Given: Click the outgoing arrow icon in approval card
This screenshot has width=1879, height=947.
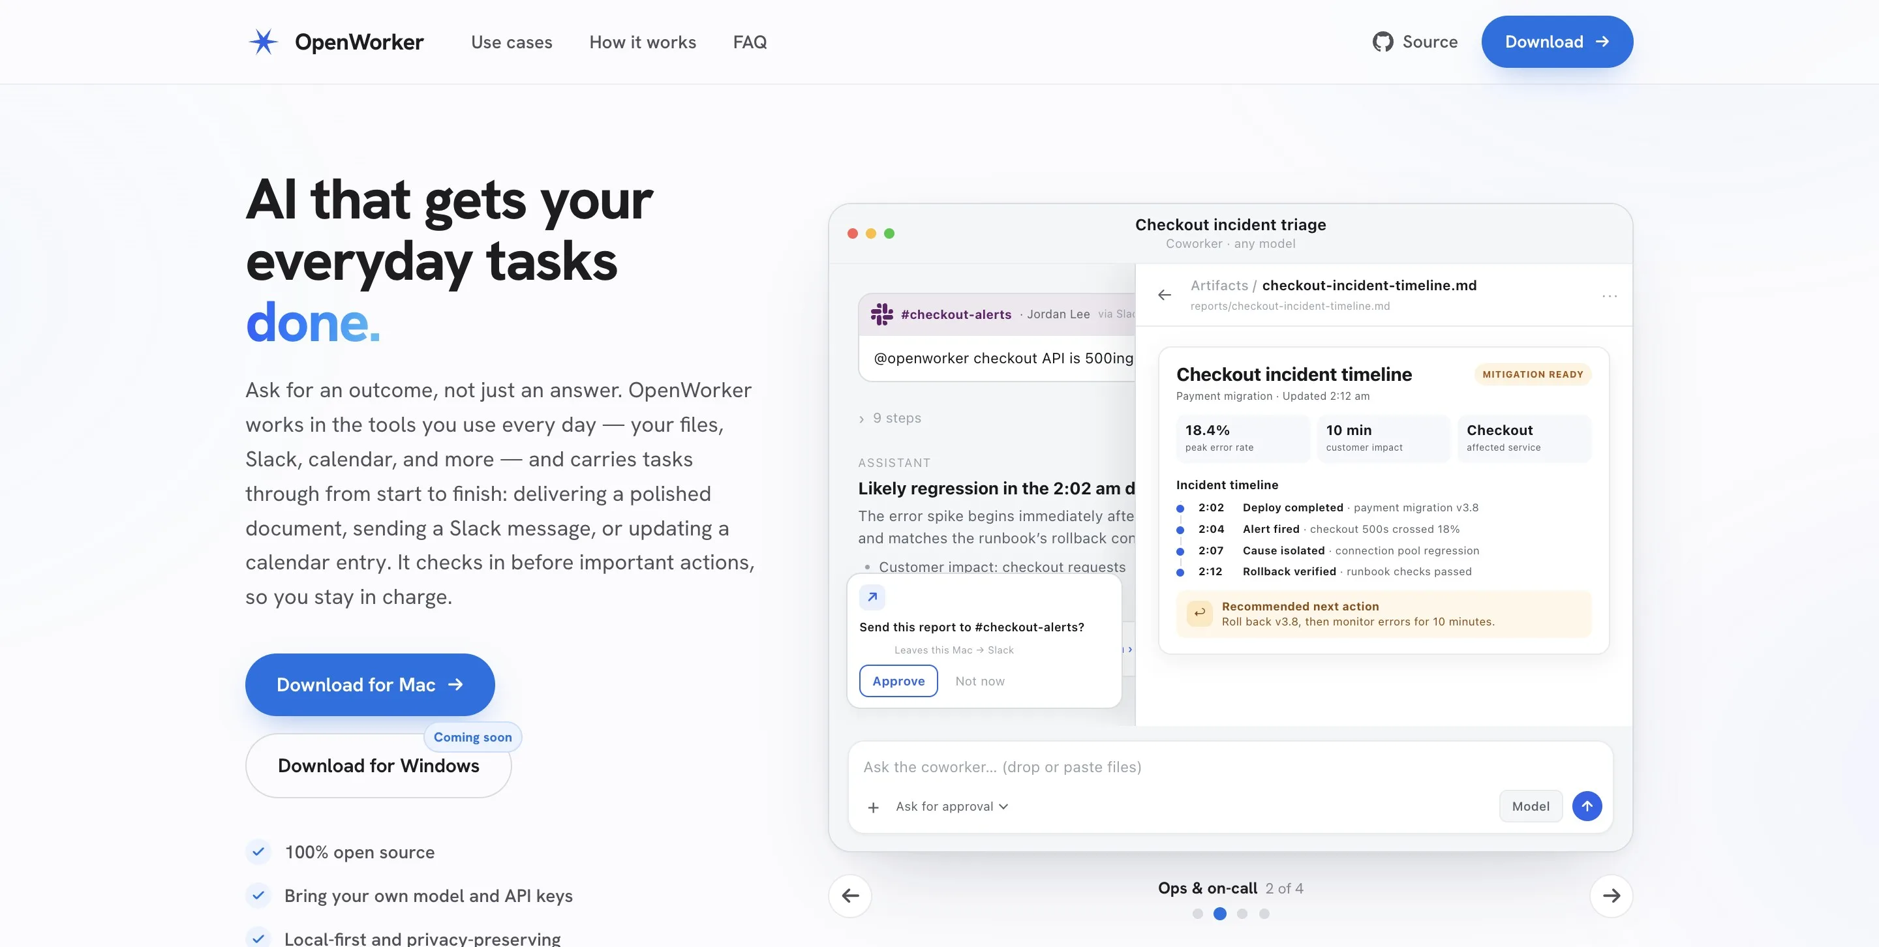Looking at the screenshot, I should pos(872,596).
